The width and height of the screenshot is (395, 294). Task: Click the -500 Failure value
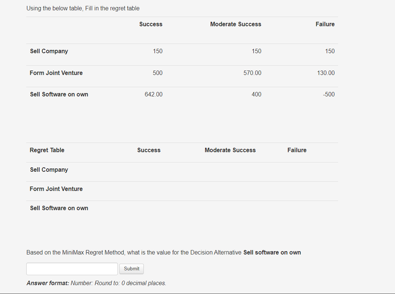(x=329, y=95)
